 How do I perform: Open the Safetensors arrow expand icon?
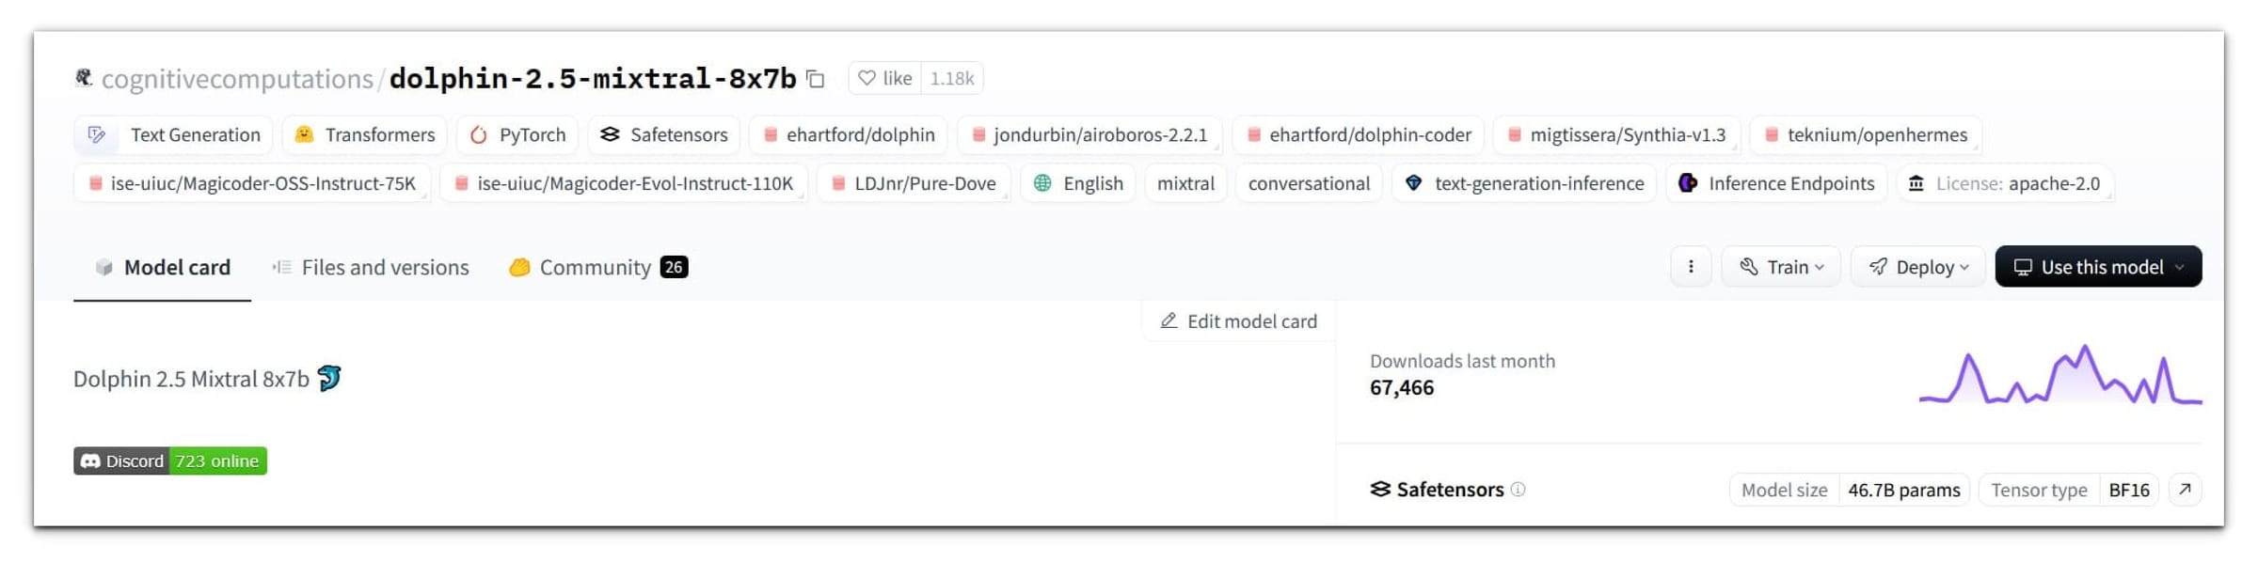(x=2185, y=490)
